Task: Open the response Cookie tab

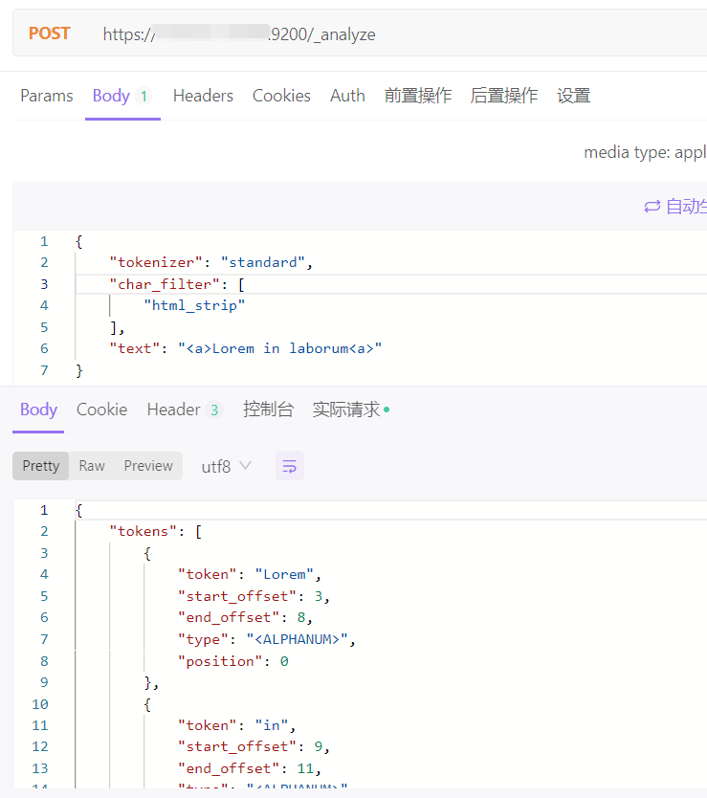Action: [101, 410]
